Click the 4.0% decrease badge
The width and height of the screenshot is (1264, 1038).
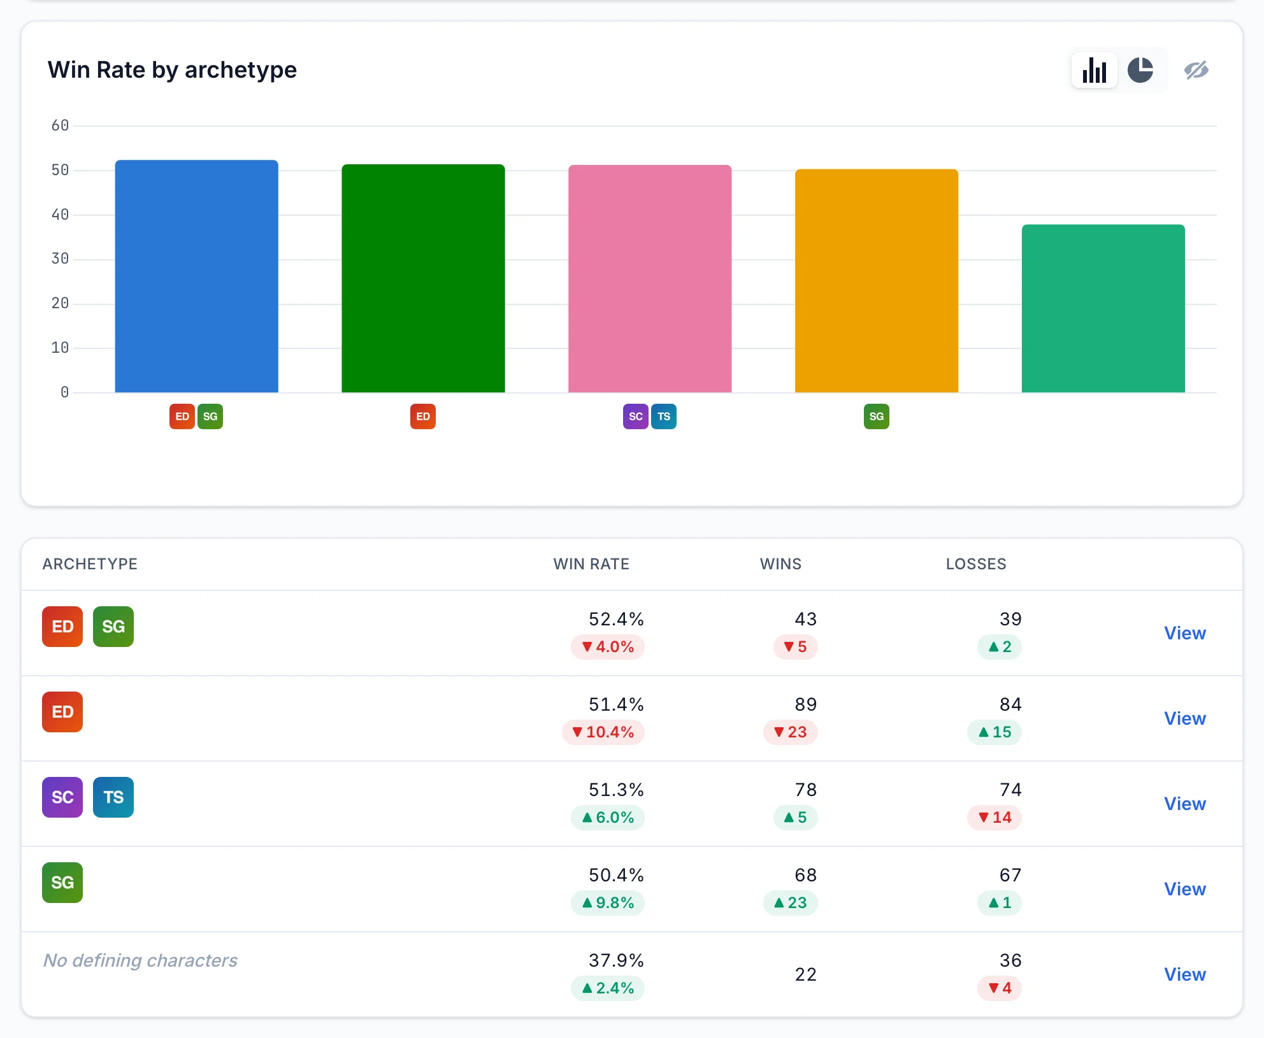(x=608, y=647)
